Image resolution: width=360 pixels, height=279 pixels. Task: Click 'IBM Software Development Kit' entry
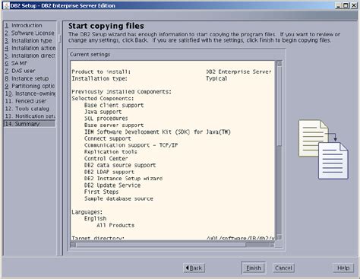(x=157, y=132)
